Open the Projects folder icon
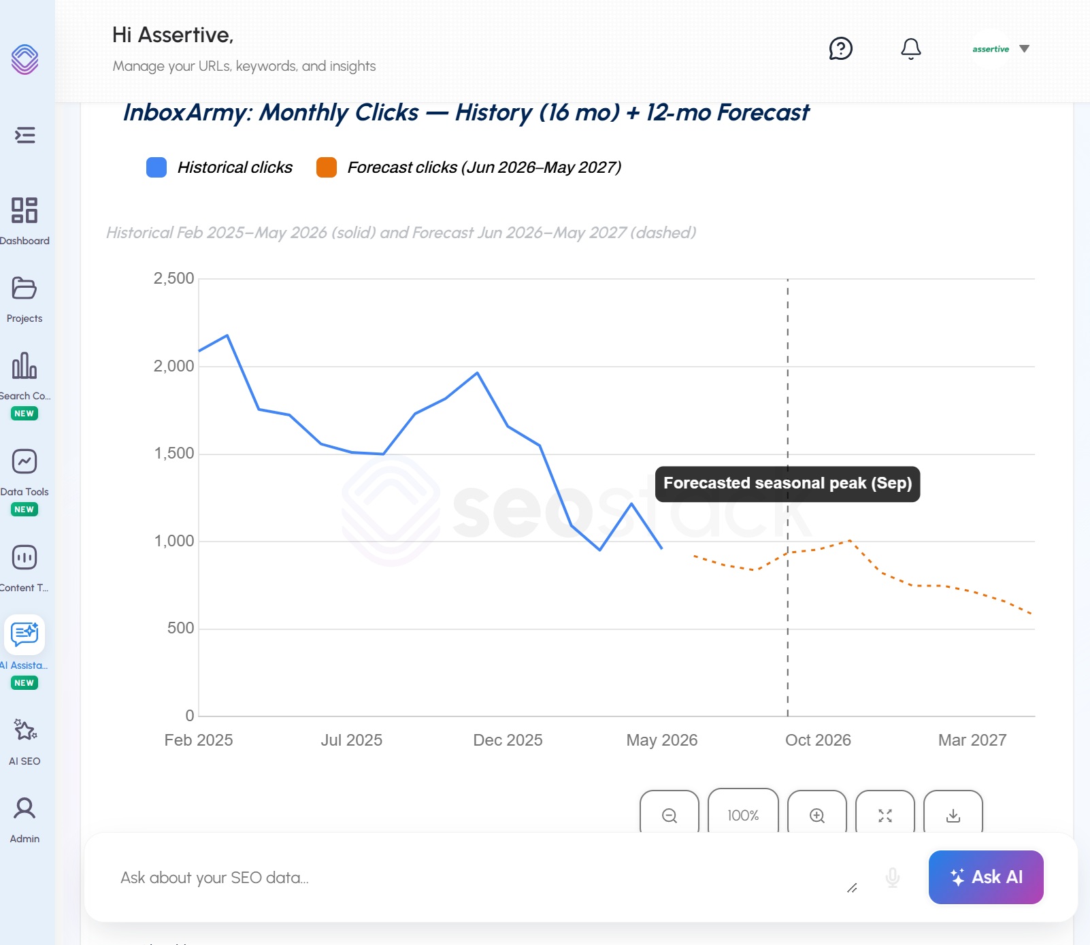Viewport: 1090px width, 945px height. tap(24, 288)
